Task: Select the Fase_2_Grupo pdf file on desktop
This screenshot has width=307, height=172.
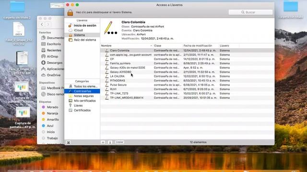Action: click(22, 58)
